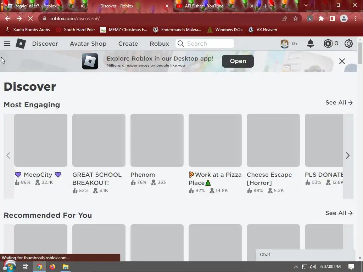Viewport: 363px width, 272px height.
Task: Click the S extension icon in toolbar
Action: pos(310,18)
